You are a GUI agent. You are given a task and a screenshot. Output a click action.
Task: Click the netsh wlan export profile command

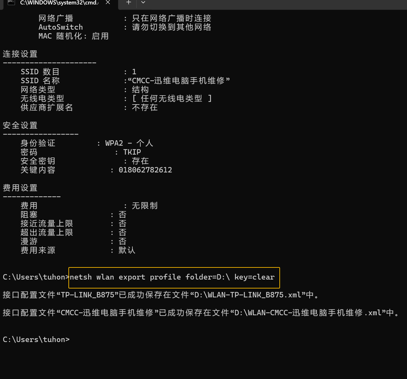172,277
